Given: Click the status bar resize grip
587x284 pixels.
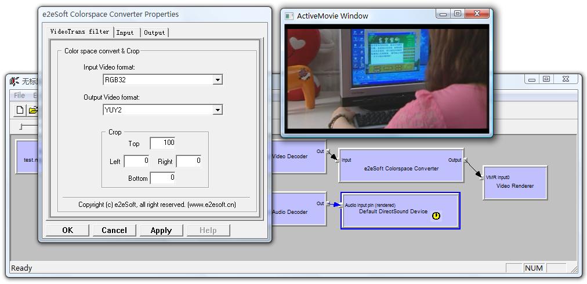Looking at the screenshot, I should 573,268.
